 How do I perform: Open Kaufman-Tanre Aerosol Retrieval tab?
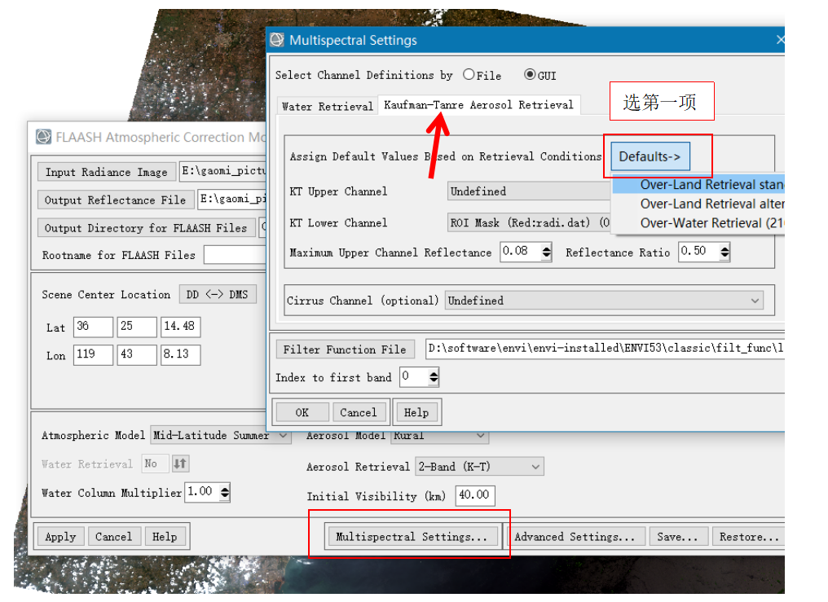pos(478,104)
